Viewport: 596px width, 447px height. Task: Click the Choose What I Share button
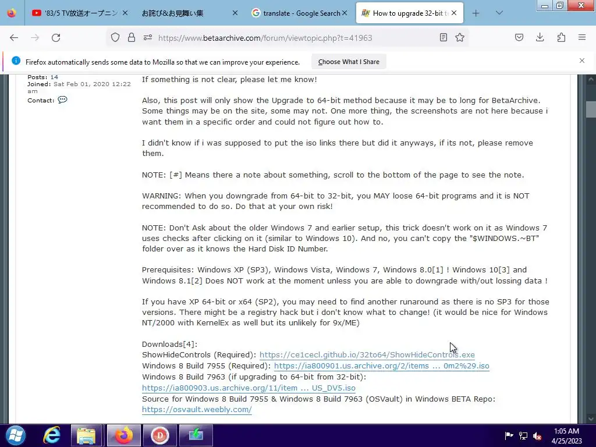pos(349,62)
